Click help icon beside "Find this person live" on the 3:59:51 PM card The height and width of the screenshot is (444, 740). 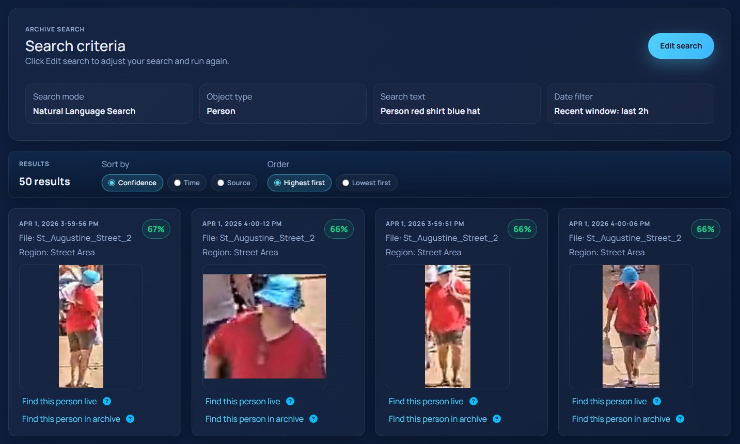coord(474,401)
